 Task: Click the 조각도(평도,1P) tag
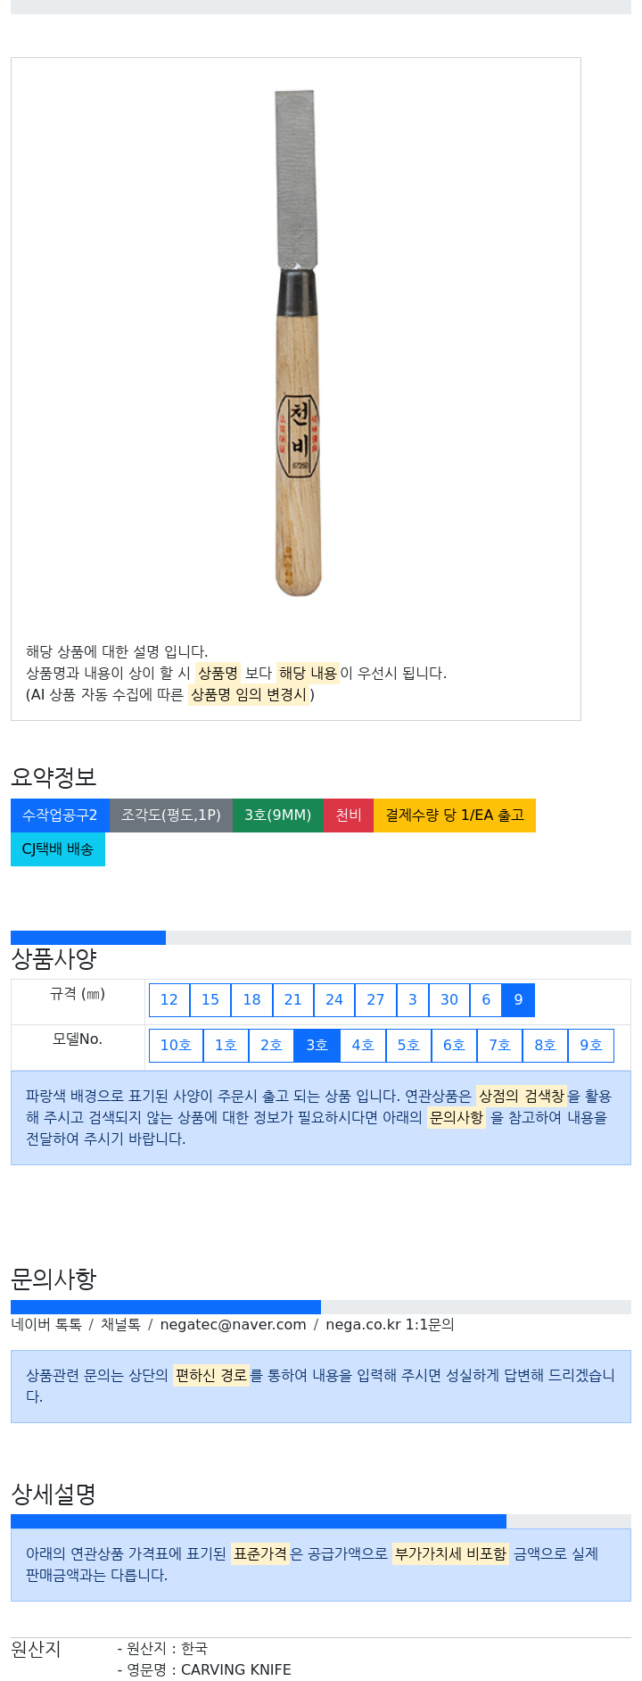tap(171, 816)
